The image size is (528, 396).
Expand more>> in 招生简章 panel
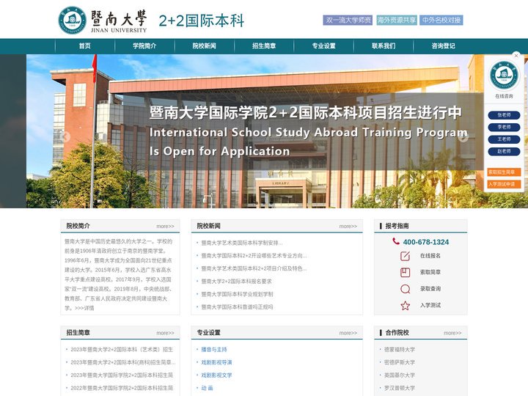[165, 333]
